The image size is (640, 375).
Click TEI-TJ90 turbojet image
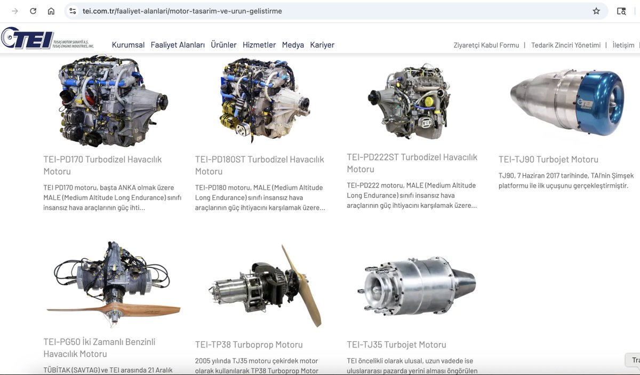pyautogui.click(x=567, y=101)
